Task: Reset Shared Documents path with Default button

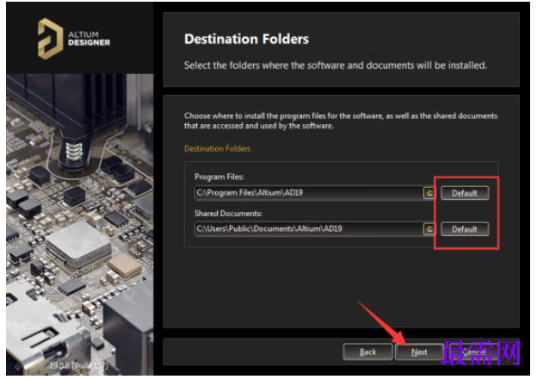Action: (465, 229)
